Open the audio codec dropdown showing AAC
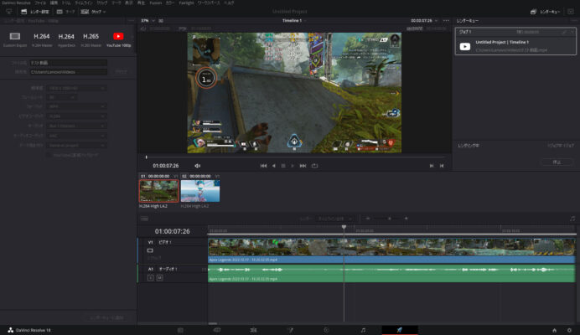580x335 pixels. [x=76, y=136]
